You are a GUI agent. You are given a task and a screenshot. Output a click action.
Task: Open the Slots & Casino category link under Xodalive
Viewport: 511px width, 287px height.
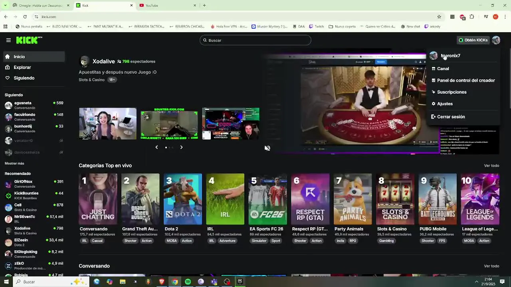pyautogui.click(x=91, y=80)
